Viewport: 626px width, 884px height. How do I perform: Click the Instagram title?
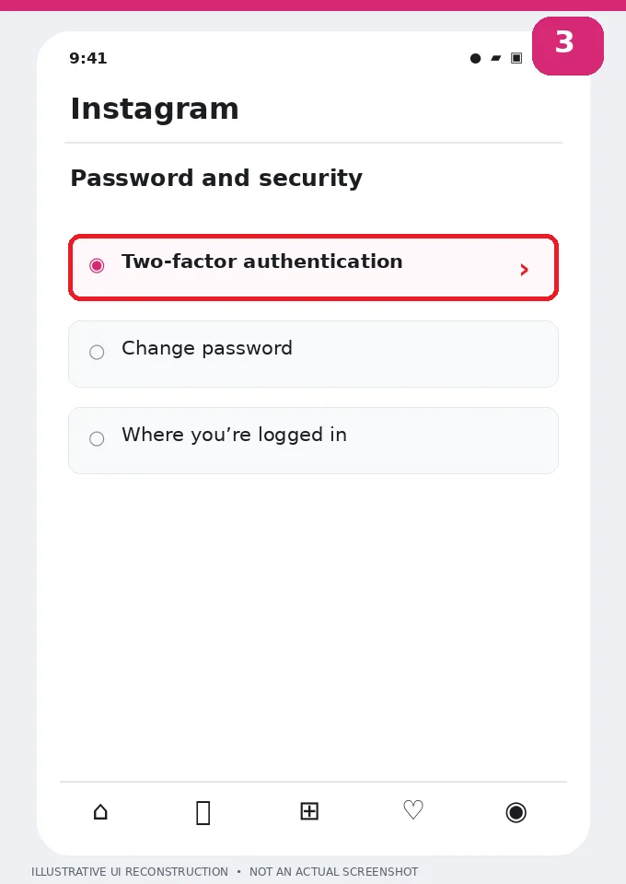pos(155,109)
